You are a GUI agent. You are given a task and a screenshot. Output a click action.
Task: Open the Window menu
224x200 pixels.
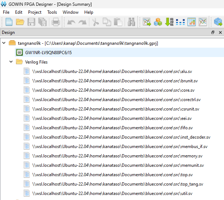[x=71, y=12]
